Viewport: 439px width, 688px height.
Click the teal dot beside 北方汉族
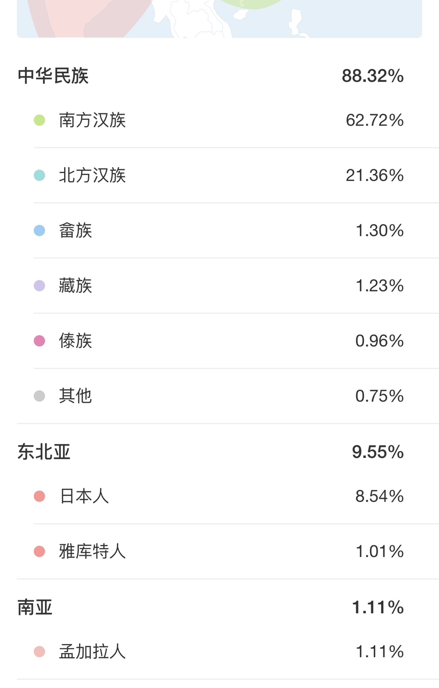39,175
